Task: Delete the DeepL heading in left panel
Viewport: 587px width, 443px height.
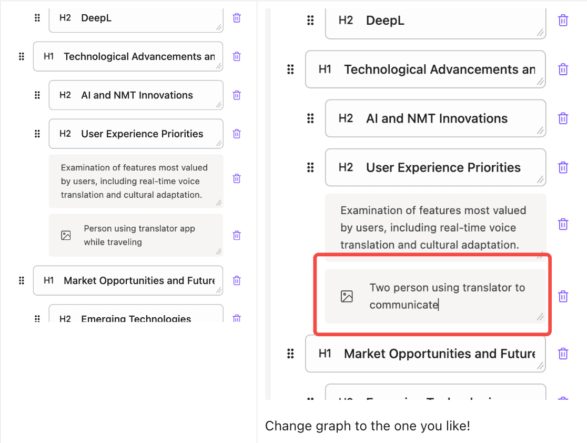Action: [237, 18]
